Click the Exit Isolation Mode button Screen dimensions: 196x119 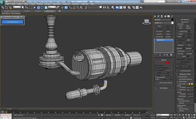pos(12,22)
